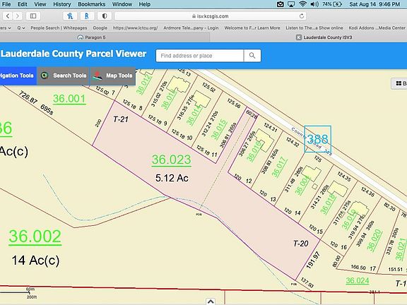Open People Search | Whitepages bookmark
This screenshot has height=305, width=407.
click(59, 28)
